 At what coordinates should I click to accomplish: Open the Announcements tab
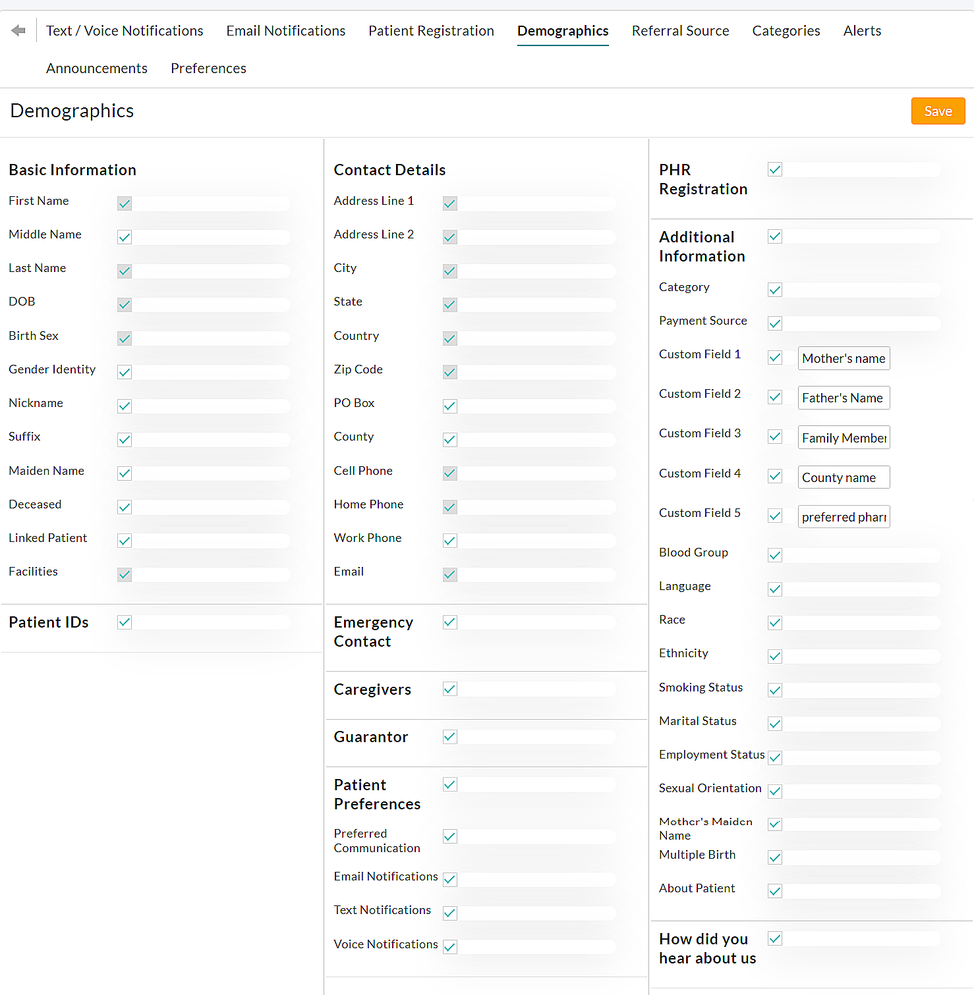(97, 68)
